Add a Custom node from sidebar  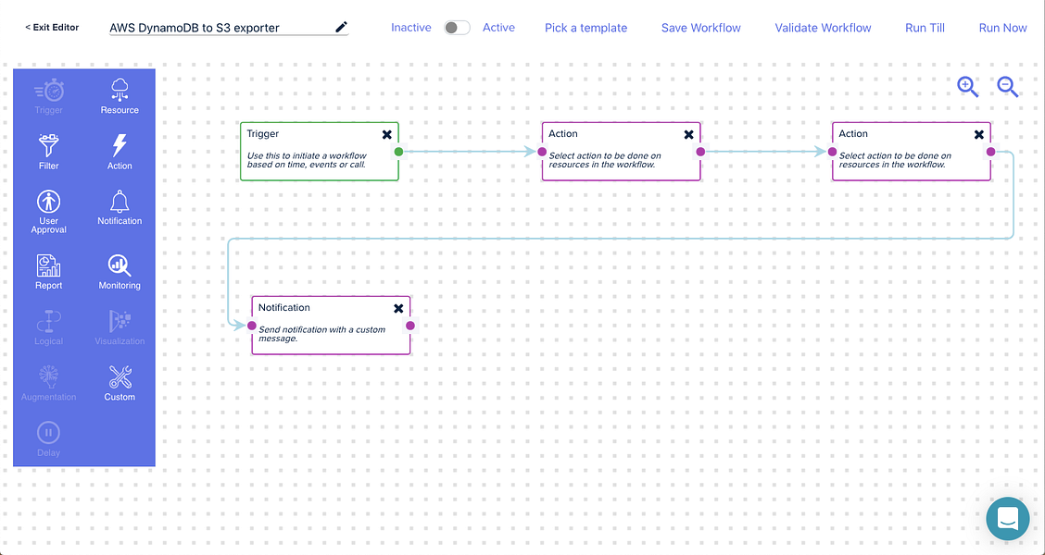(x=120, y=377)
